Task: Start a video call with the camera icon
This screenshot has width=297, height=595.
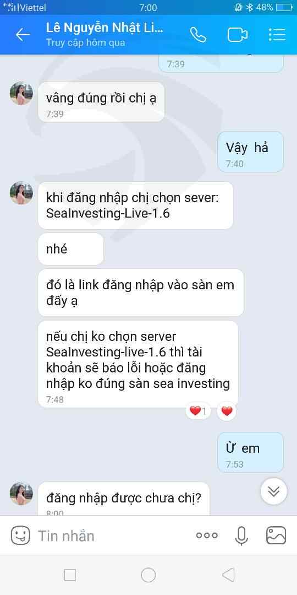Action: coord(238,35)
